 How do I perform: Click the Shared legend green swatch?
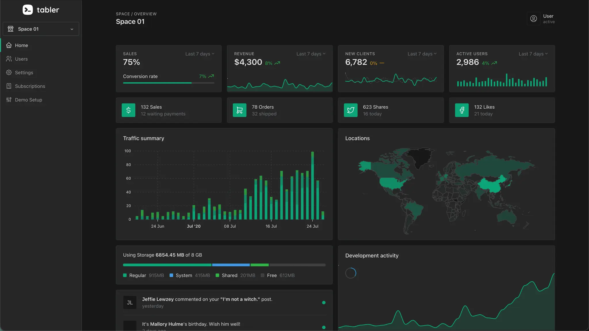217,275
